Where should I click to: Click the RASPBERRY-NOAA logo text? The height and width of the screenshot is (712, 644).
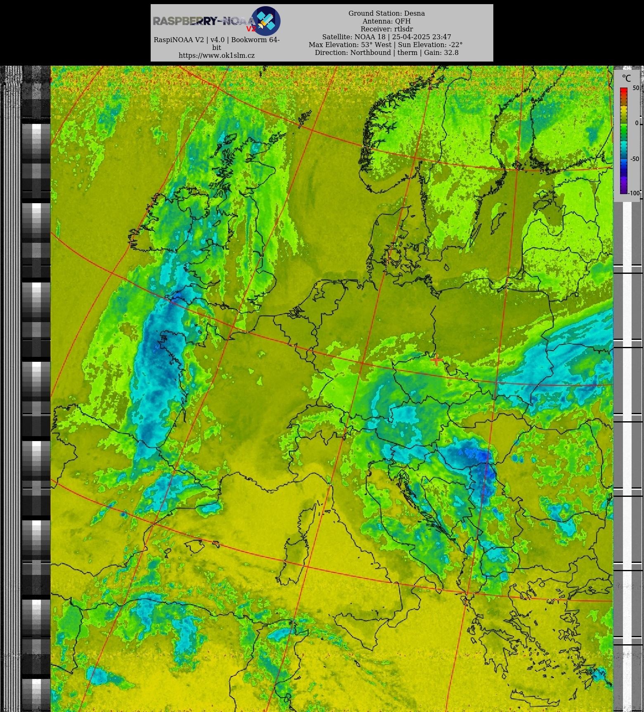click(x=204, y=21)
